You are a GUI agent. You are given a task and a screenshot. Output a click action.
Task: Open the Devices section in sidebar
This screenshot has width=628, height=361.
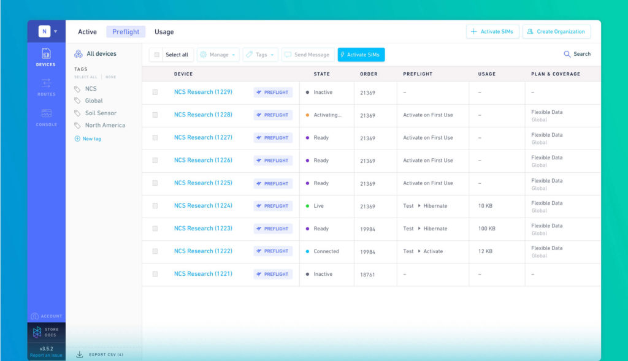(45, 57)
